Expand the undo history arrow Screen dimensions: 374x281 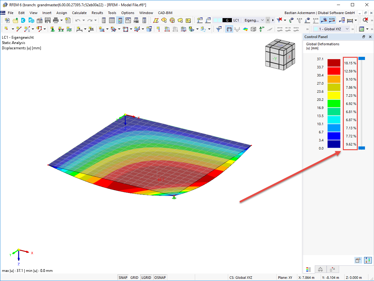[x=84, y=20]
